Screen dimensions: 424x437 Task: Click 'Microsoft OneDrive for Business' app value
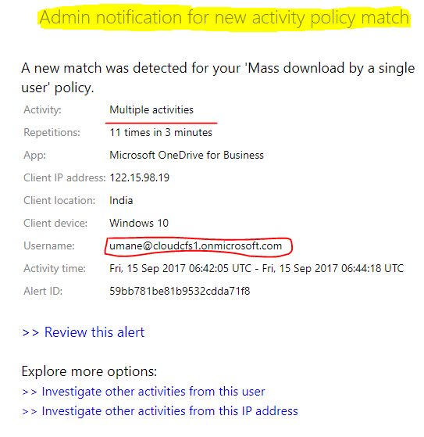187,155
